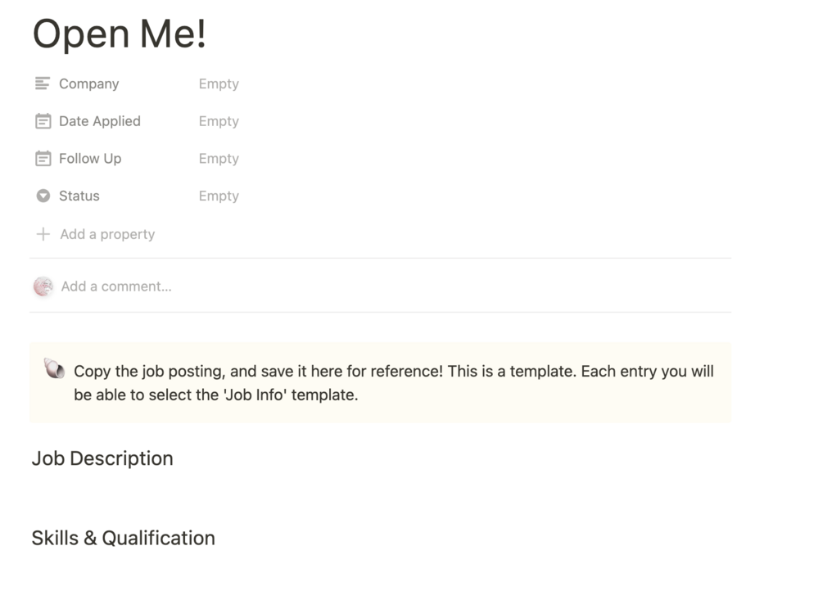The height and width of the screenshot is (591, 823).
Task: Select the Follow Up property label
Action: pyautogui.click(x=89, y=159)
